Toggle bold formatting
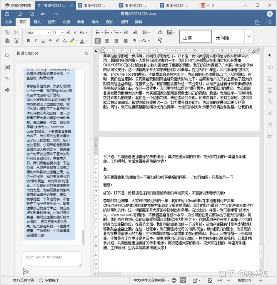Screen dimensions: 277x285 point(28,41)
